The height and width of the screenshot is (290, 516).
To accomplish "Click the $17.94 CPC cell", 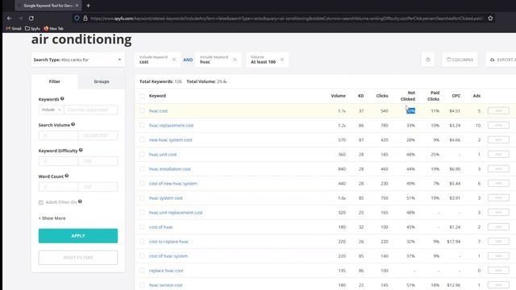I will coord(453,242).
